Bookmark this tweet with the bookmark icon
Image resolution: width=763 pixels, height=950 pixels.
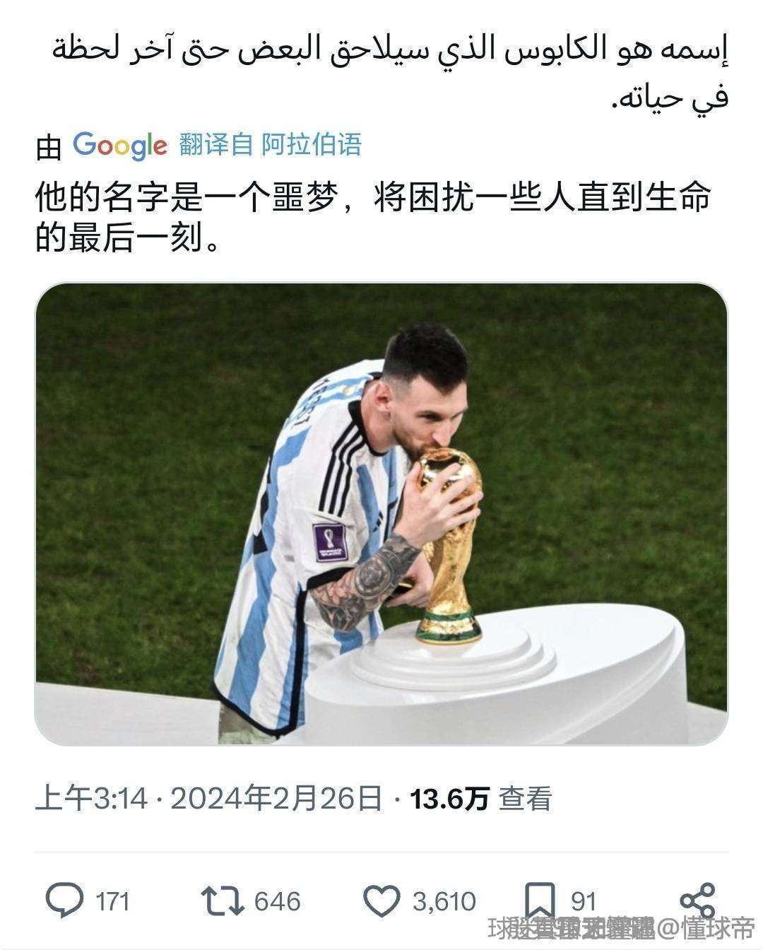pos(540,901)
